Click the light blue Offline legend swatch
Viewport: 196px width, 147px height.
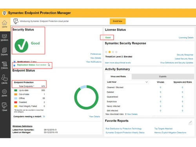[16, 98]
